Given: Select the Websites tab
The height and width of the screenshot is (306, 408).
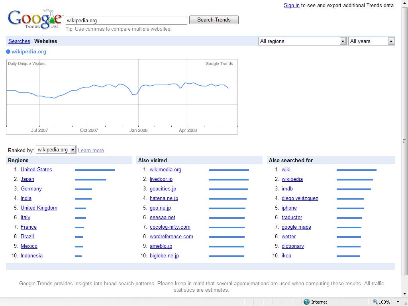Looking at the screenshot, I should click(45, 41).
